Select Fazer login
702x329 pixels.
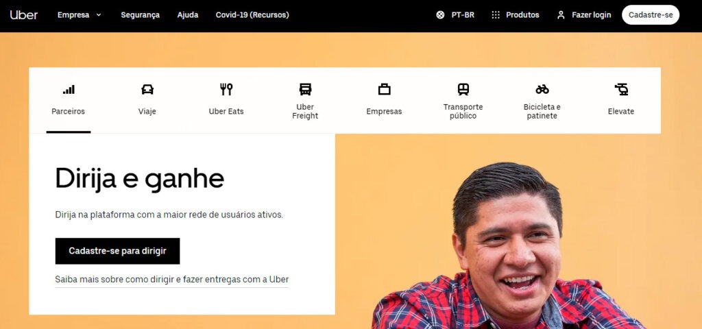pyautogui.click(x=591, y=15)
